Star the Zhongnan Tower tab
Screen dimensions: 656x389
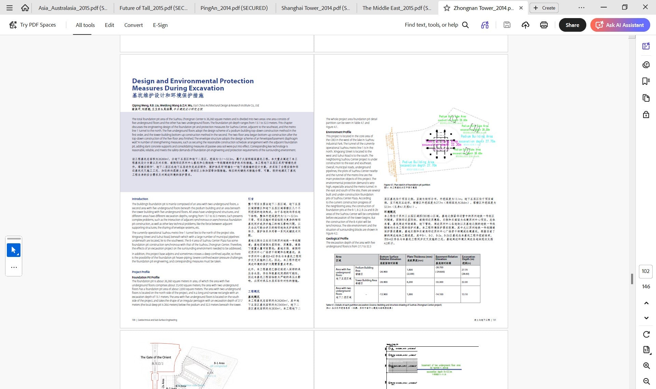click(x=447, y=8)
